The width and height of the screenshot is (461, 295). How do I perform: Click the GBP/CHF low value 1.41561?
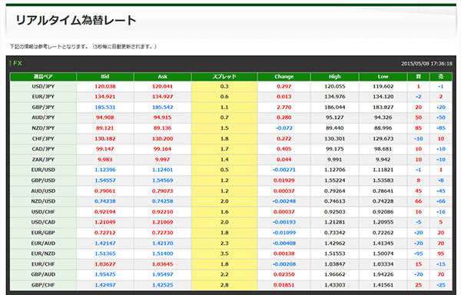point(383,285)
